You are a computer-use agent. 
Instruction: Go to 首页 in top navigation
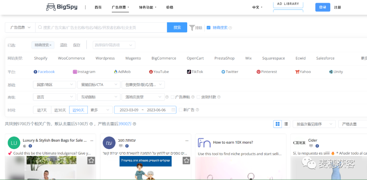(x=98, y=7)
